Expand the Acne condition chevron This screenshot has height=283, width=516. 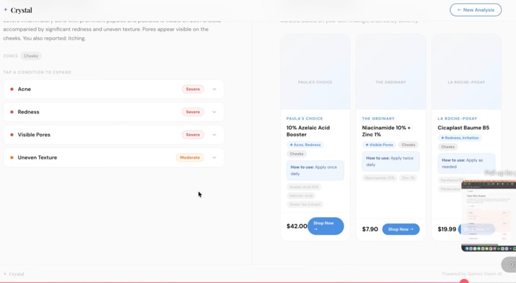pyautogui.click(x=214, y=89)
